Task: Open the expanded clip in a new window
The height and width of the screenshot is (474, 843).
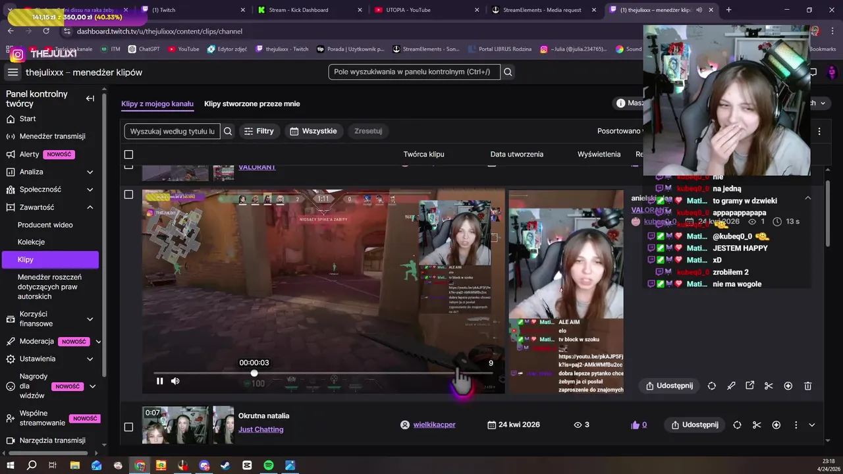Action: [x=749, y=386]
